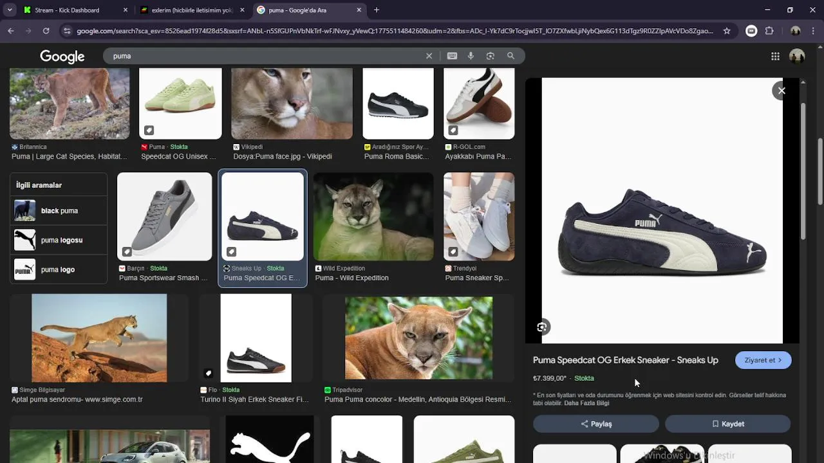Image resolution: width=824 pixels, height=463 pixels.
Task: Close the image preview panel
Action: point(782,91)
